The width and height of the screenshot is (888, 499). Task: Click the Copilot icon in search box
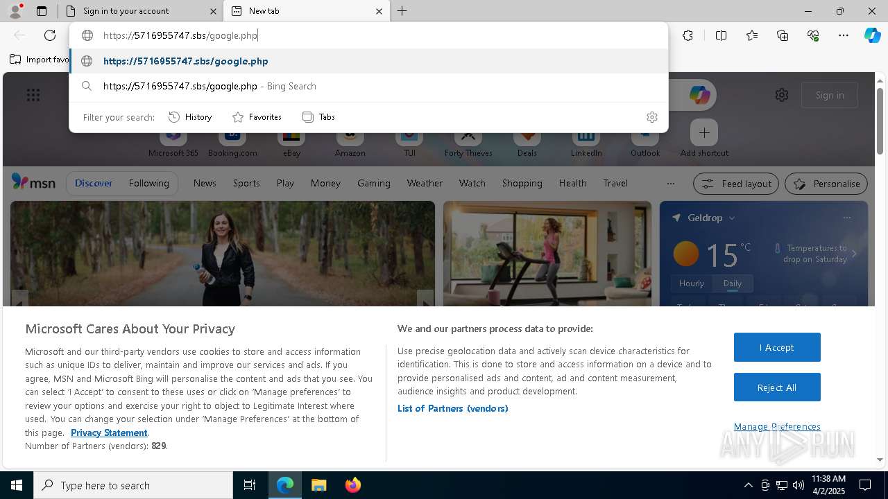[x=699, y=95]
